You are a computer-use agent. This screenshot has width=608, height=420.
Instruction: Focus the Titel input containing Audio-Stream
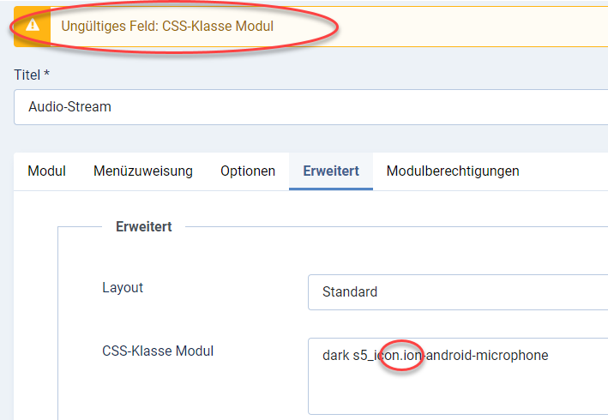[x=309, y=107]
